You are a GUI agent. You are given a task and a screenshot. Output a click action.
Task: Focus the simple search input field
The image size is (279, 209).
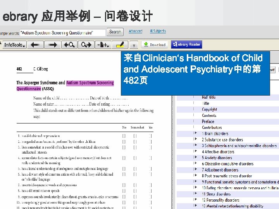click(x=63, y=33)
